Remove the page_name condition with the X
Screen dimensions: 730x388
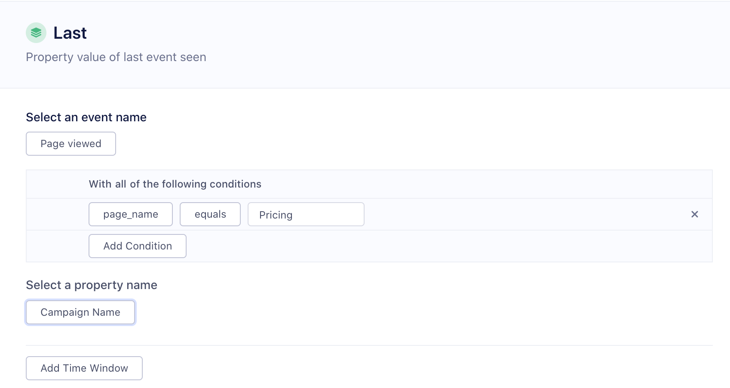pos(694,214)
